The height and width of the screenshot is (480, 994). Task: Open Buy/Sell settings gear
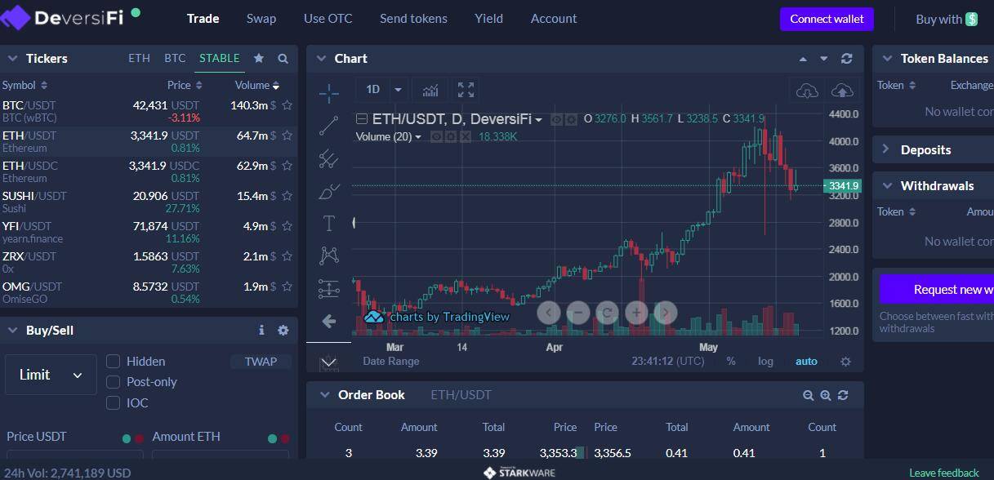pos(283,331)
